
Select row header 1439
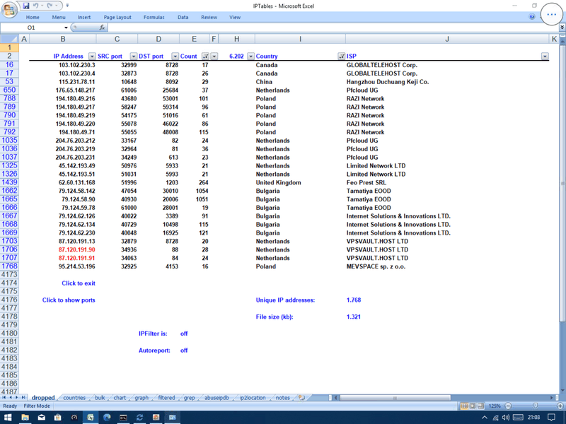(x=9, y=182)
